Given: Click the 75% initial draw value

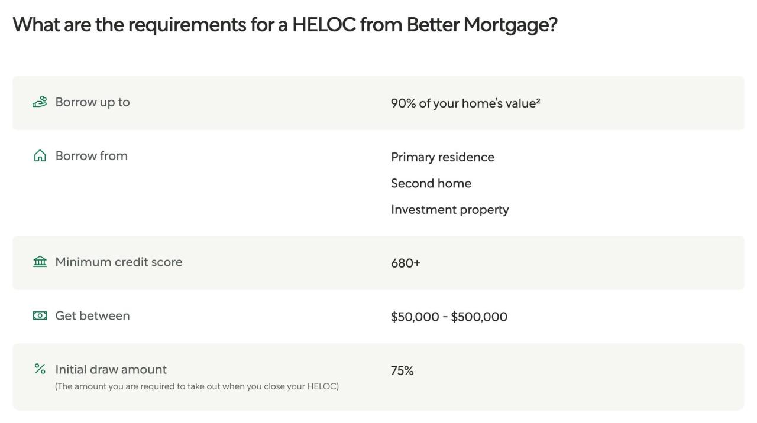Looking at the screenshot, I should click(x=402, y=370).
